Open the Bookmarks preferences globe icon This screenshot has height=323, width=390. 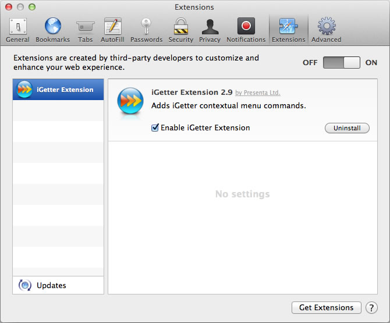click(52, 30)
